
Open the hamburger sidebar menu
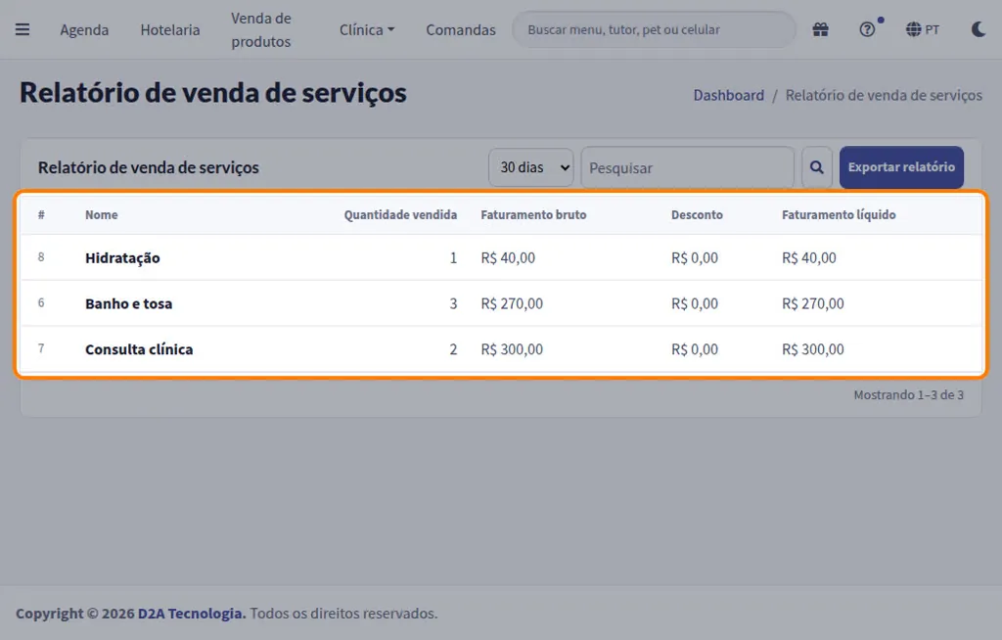click(23, 29)
